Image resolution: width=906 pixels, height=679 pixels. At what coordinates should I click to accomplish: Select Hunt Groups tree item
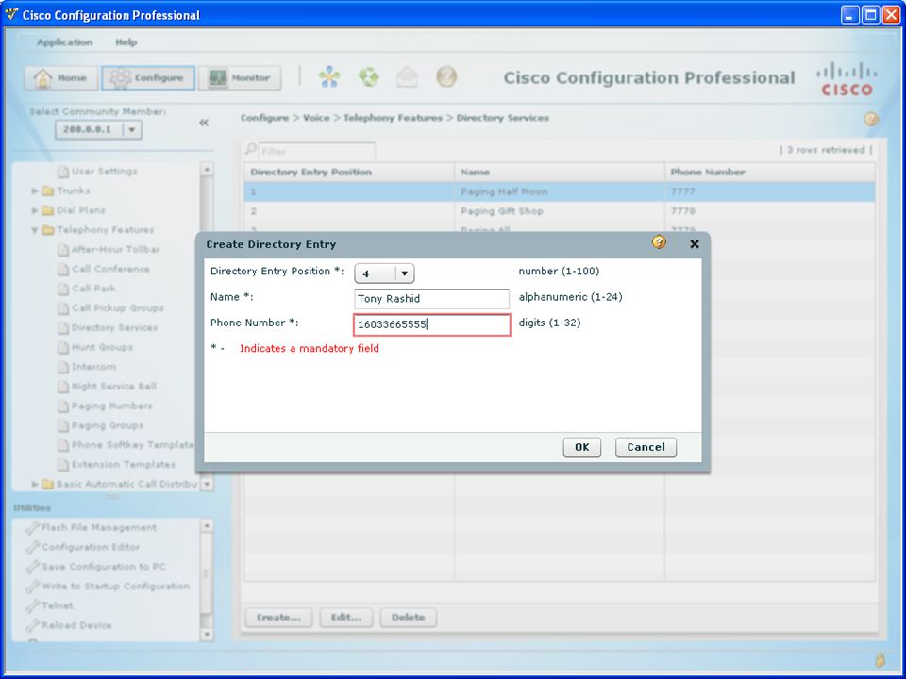tap(95, 348)
